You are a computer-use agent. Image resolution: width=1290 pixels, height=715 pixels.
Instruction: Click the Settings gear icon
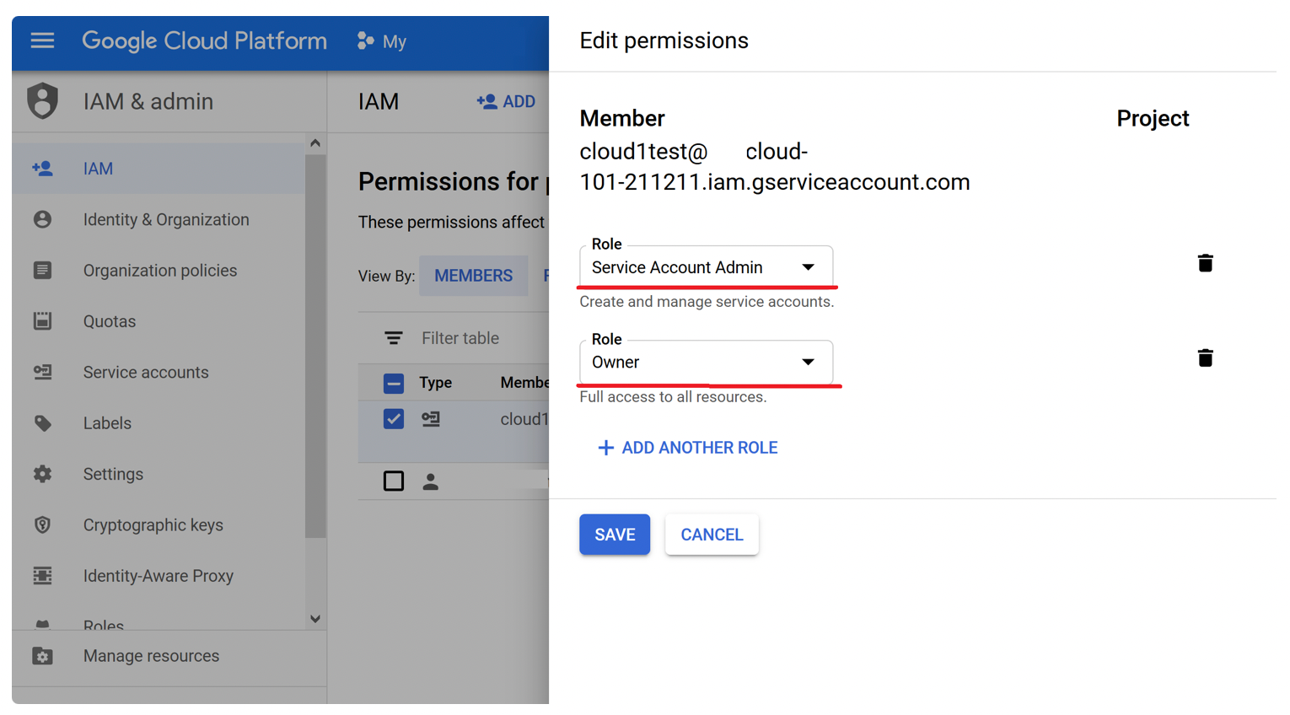click(x=42, y=474)
